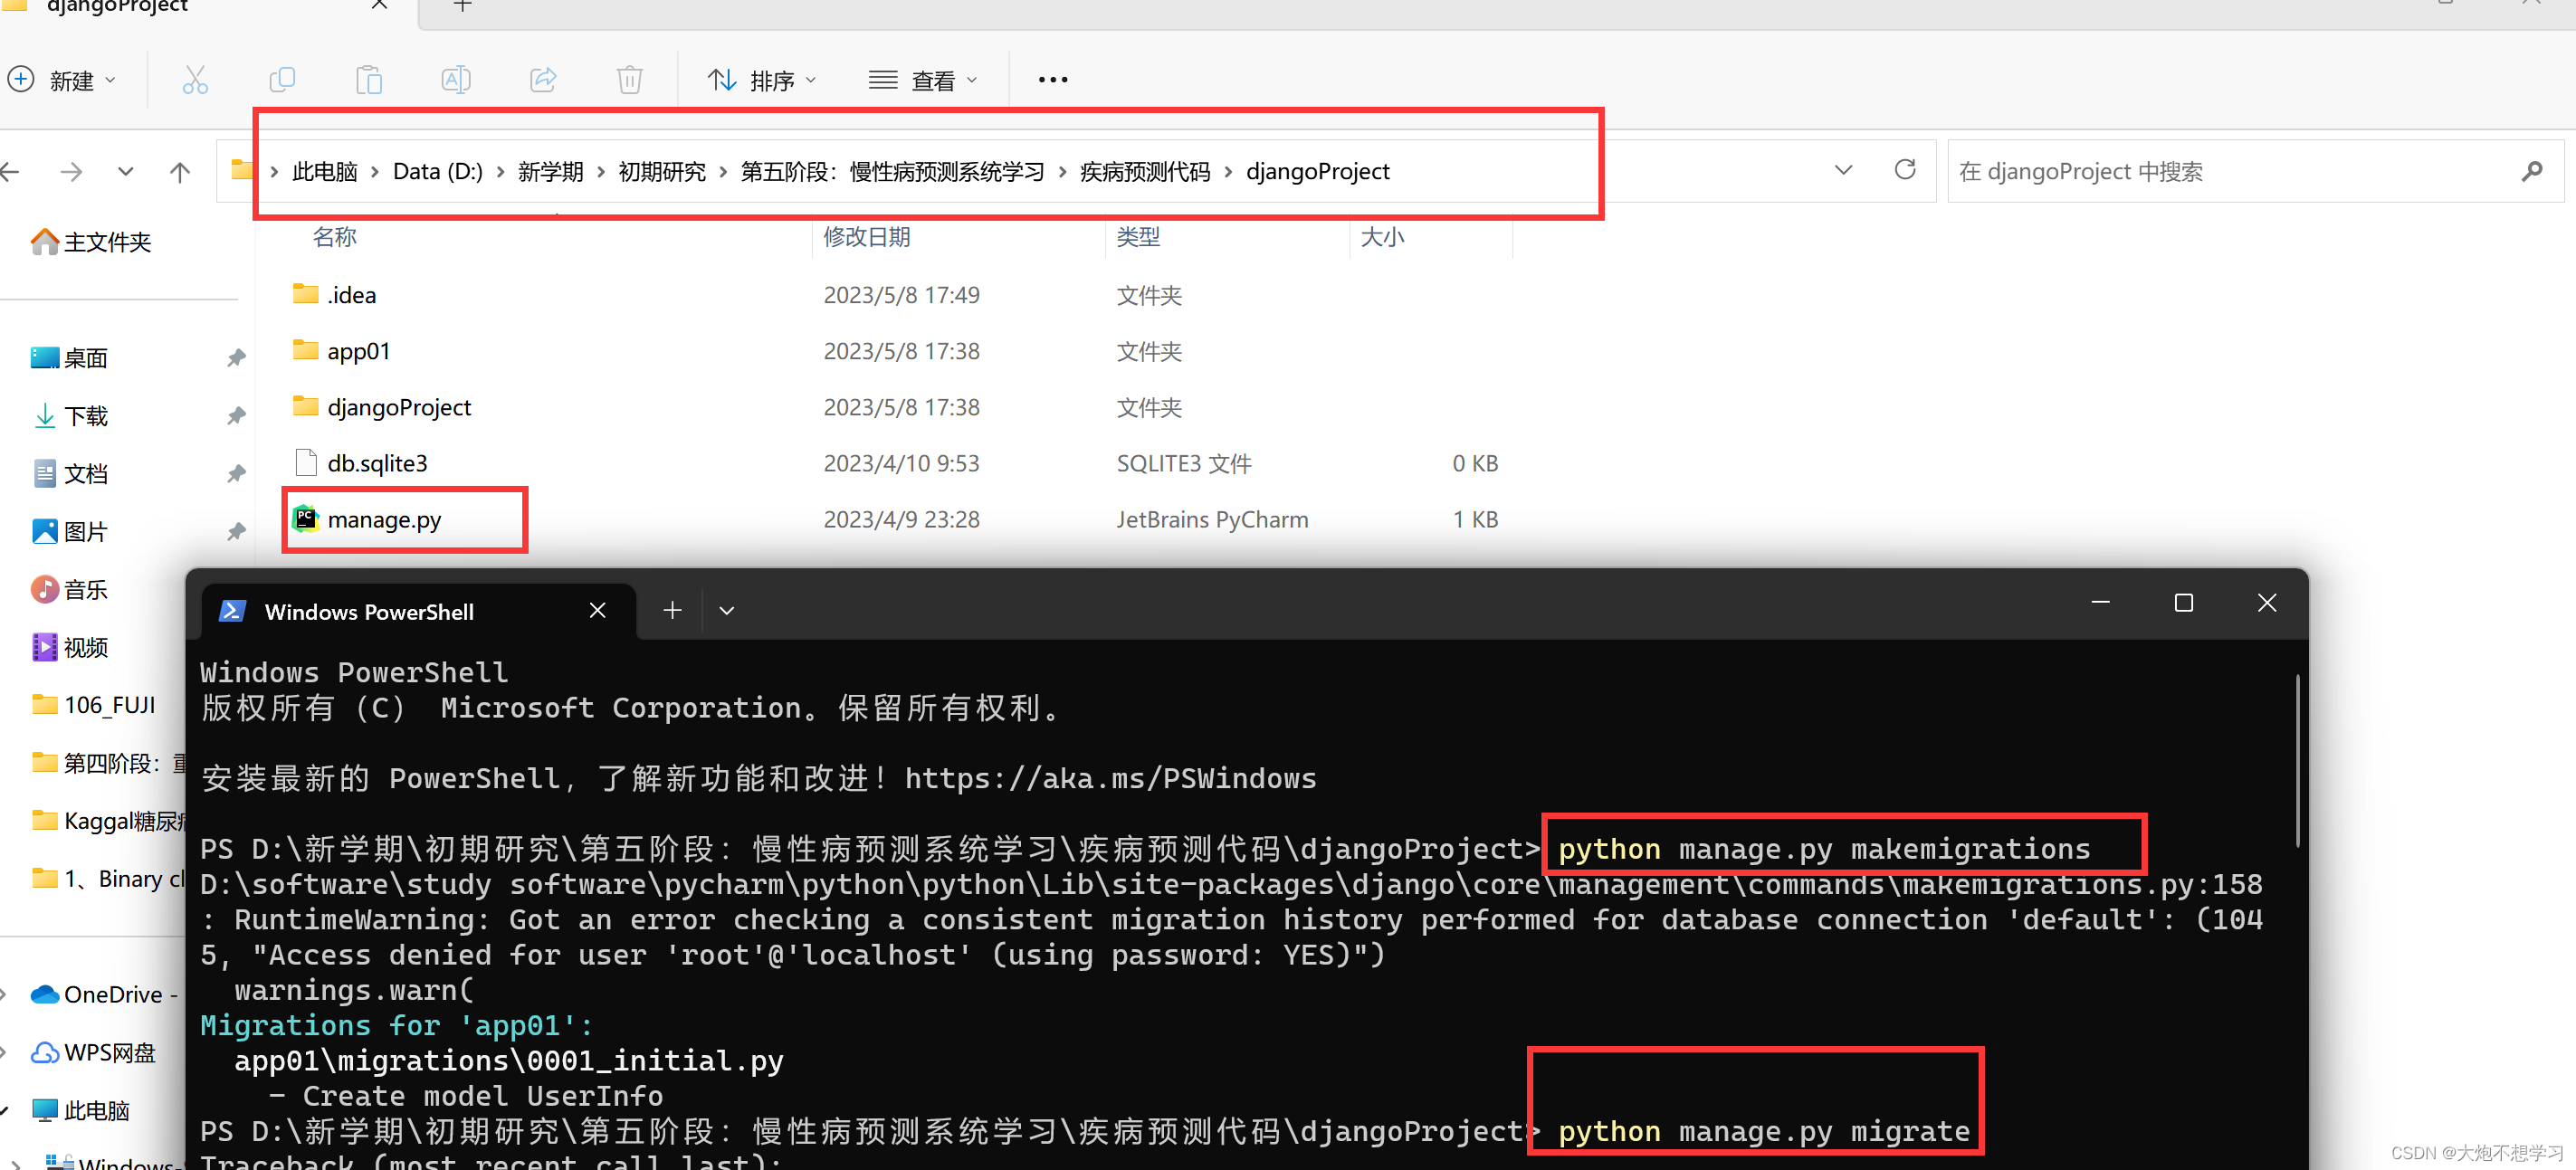Click 新学期 in the breadcrumb
The height and width of the screenshot is (1170, 2576).
tap(550, 172)
